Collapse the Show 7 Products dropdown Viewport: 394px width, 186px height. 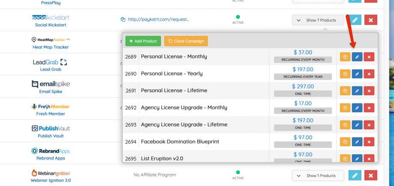[318, 20]
